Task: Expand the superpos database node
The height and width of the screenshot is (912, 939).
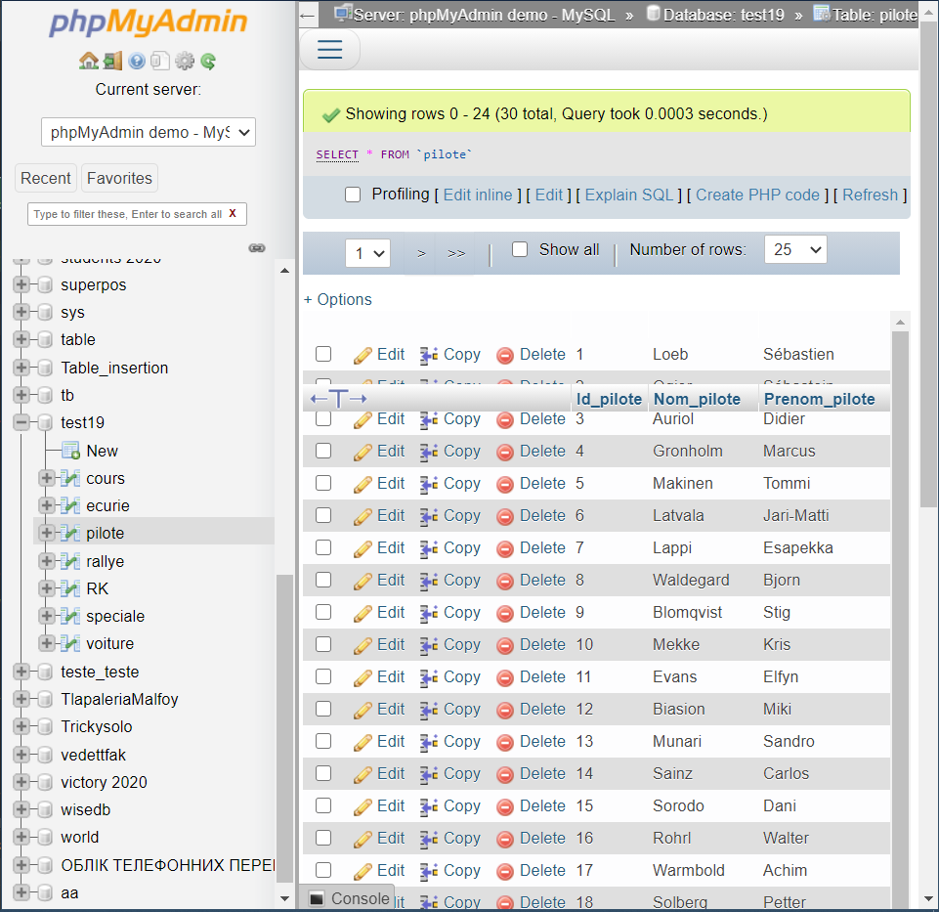Action: (21, 284)
